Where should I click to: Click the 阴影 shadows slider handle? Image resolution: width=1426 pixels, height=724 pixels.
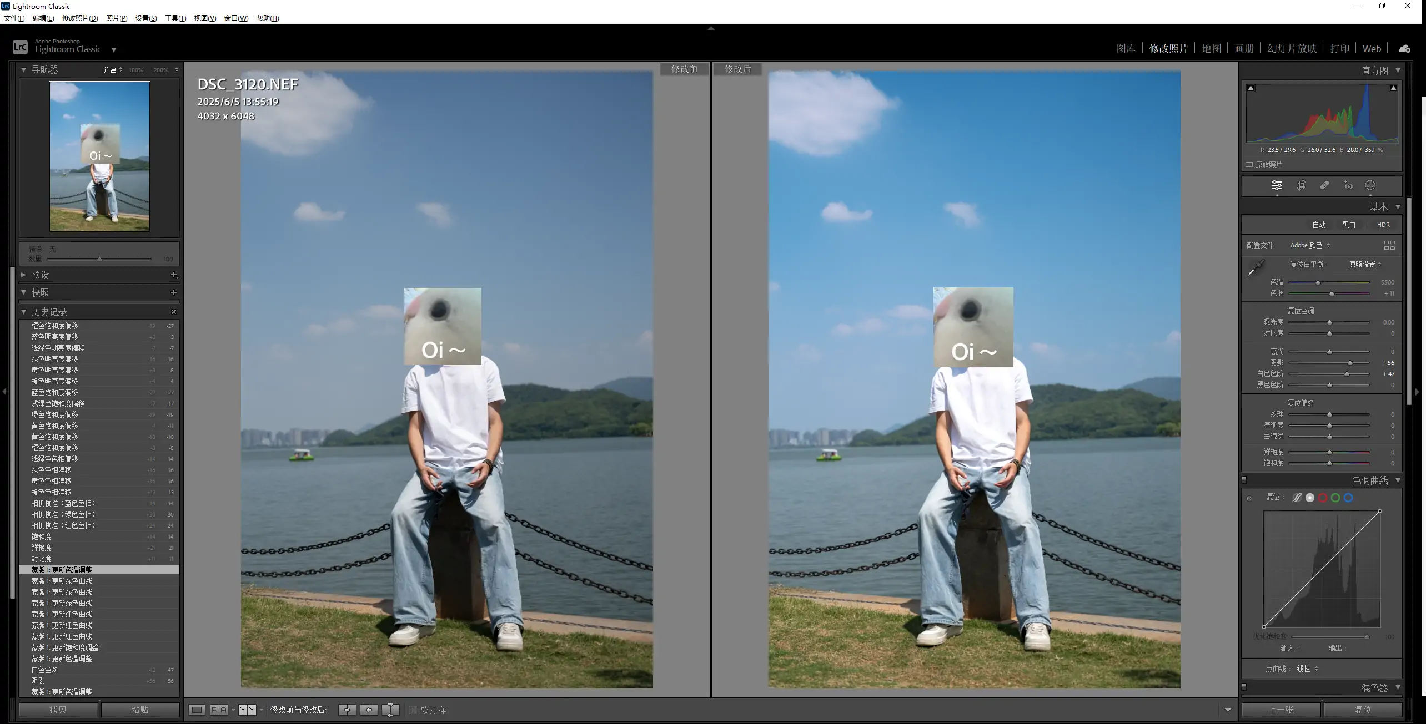[x=1350, y=363]
